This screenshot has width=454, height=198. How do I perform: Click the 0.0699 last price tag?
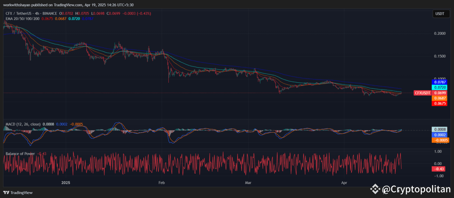click(x=439, y=93)
